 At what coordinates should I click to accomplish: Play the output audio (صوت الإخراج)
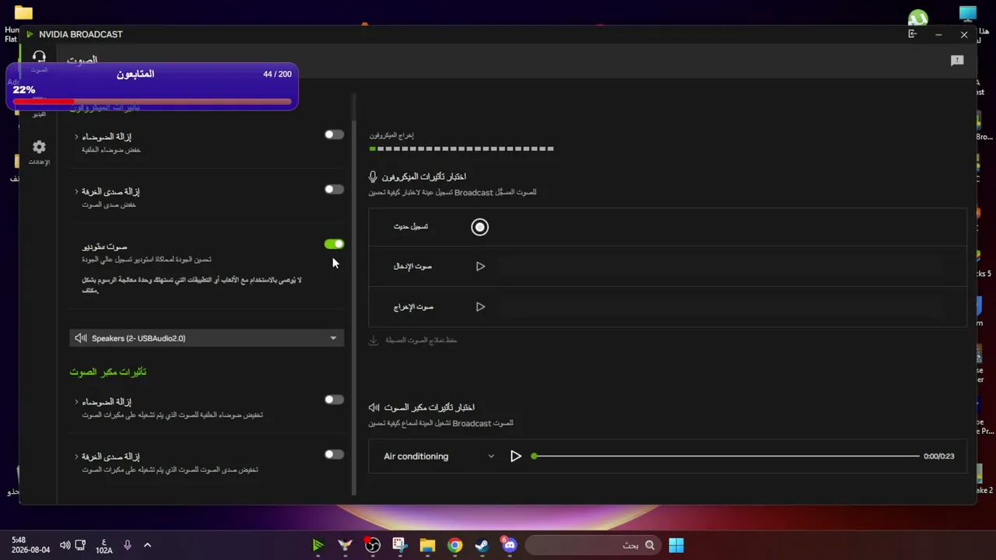[480, 307]
